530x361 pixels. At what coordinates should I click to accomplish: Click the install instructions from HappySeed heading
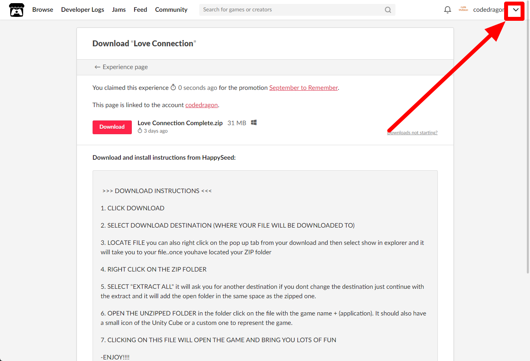click(x=164, y=158)
